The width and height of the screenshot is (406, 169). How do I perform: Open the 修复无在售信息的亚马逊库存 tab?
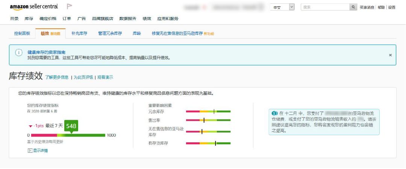(x=183, y=33)
